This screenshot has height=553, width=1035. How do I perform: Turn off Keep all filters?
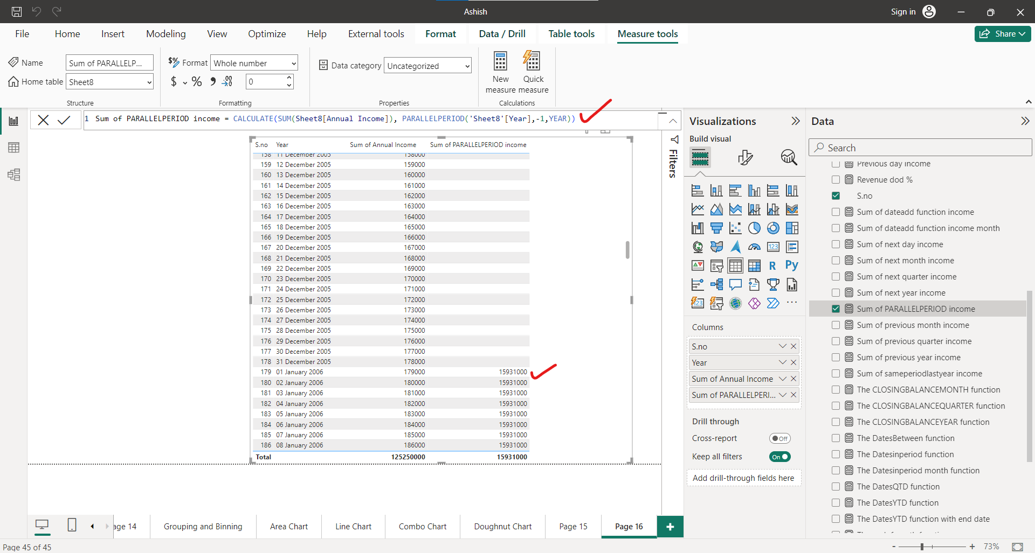point(780,457)
